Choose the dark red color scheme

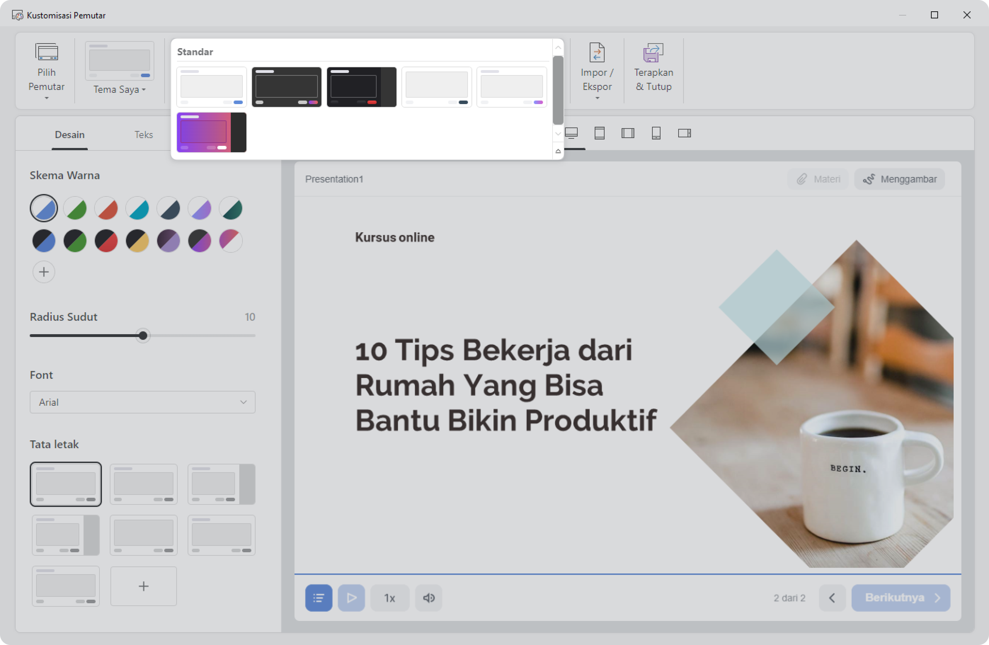coord(106,240)
